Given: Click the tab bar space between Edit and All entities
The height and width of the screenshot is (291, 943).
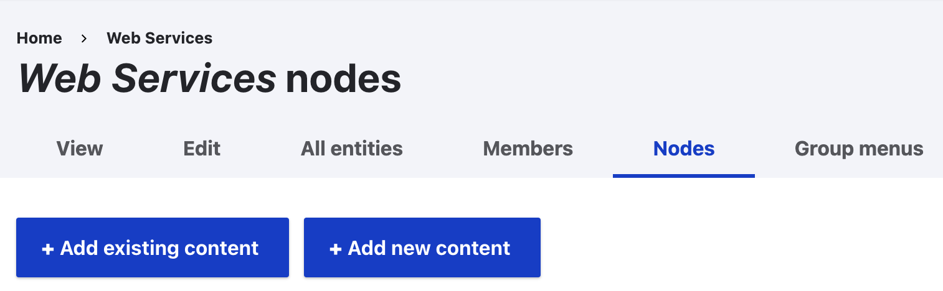Looking at the screenshot, I should [261, 149].
